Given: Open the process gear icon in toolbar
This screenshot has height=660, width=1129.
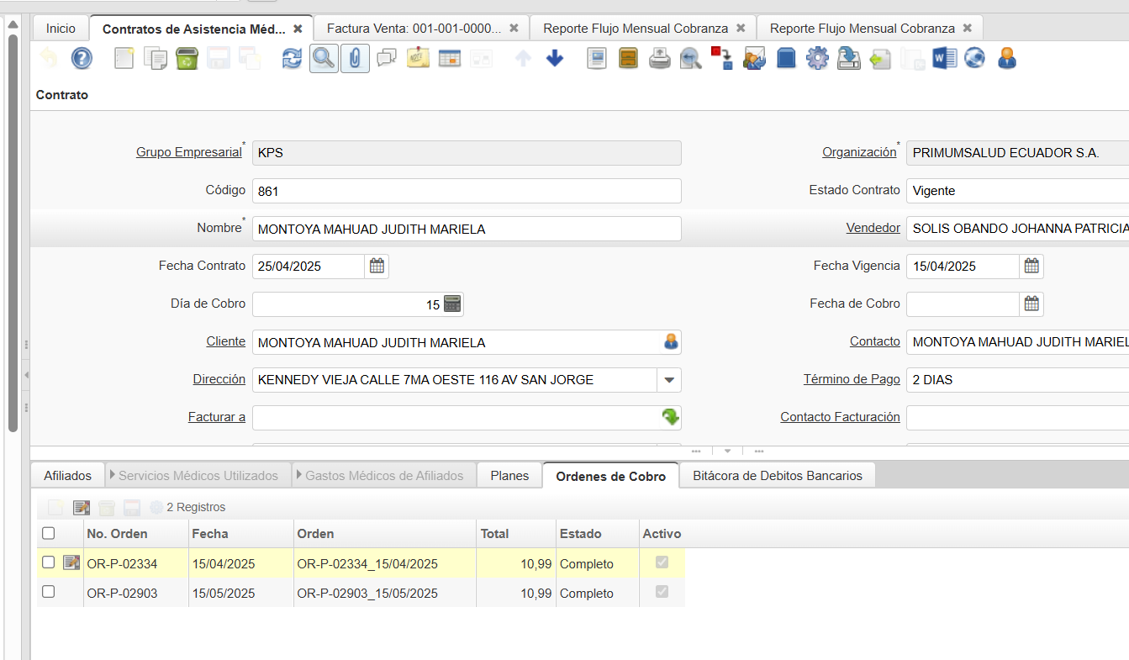Looking at the screenshot, I should click(817, 58).
